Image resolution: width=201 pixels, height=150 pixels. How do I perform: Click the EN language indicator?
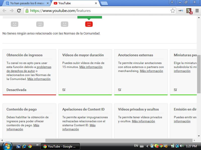[136, 146]
